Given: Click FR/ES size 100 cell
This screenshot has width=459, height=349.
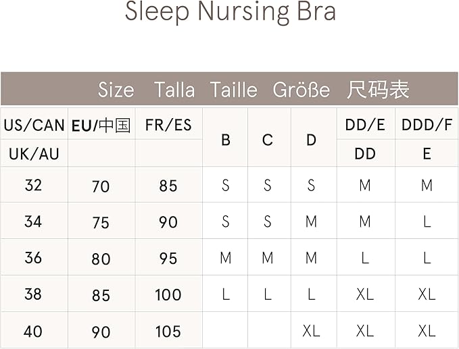Looking at the screenshot, I should click(168, 294).
